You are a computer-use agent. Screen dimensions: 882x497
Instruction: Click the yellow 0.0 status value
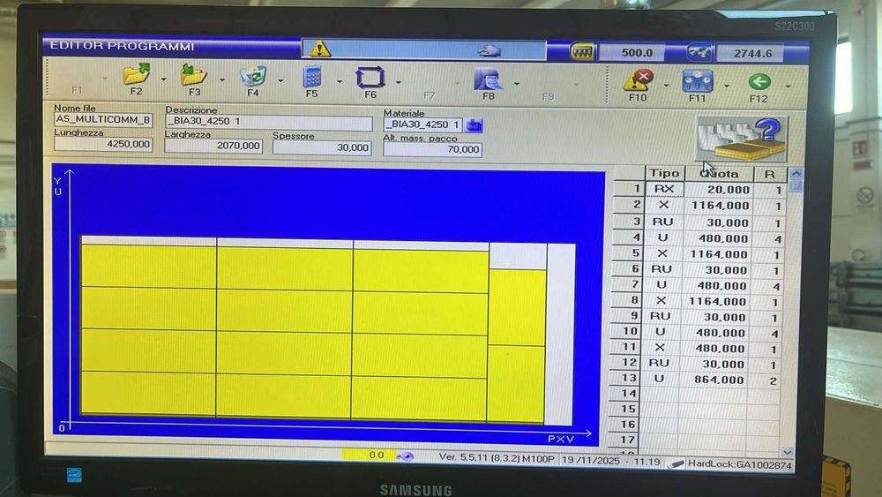point(369,455)
